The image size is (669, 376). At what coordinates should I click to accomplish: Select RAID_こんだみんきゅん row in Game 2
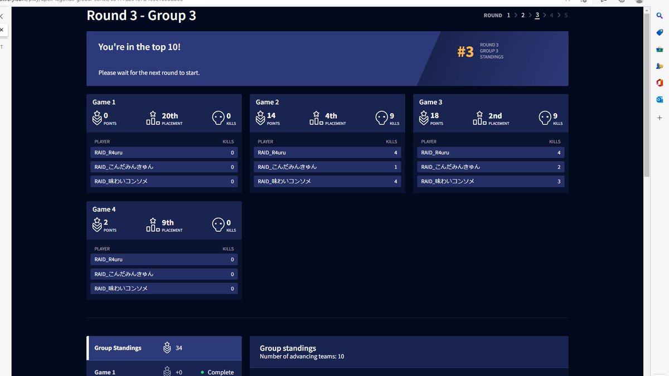327,167
